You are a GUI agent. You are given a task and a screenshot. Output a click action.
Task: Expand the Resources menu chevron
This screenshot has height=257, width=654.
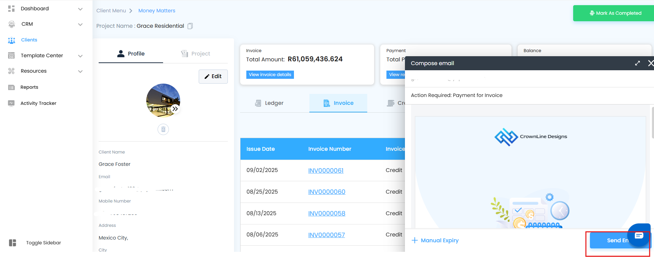click(80, 71)
